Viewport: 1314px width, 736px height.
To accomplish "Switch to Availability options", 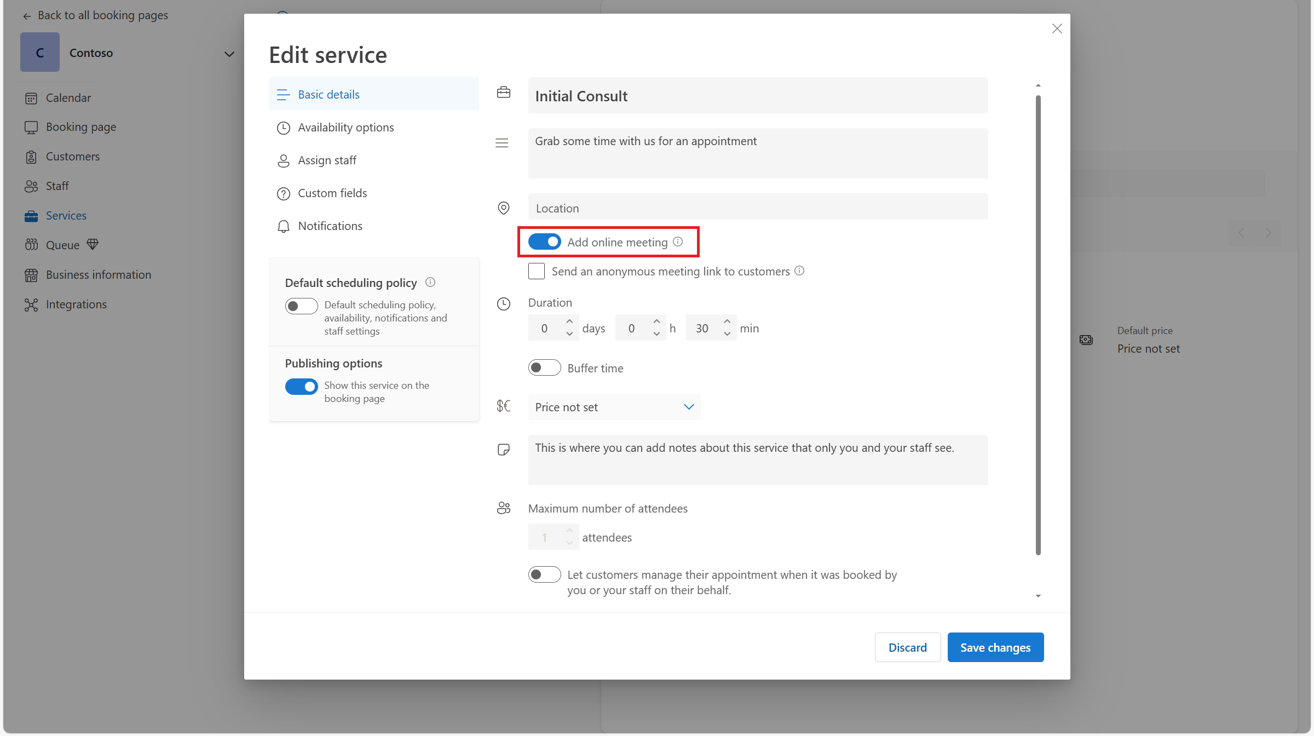I will (x=345, y=127).
